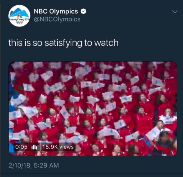Image resolution: width=183 pixels, height=177 pixels.
Task: Play the crowd flag-waving video
Action: (93, 109)
